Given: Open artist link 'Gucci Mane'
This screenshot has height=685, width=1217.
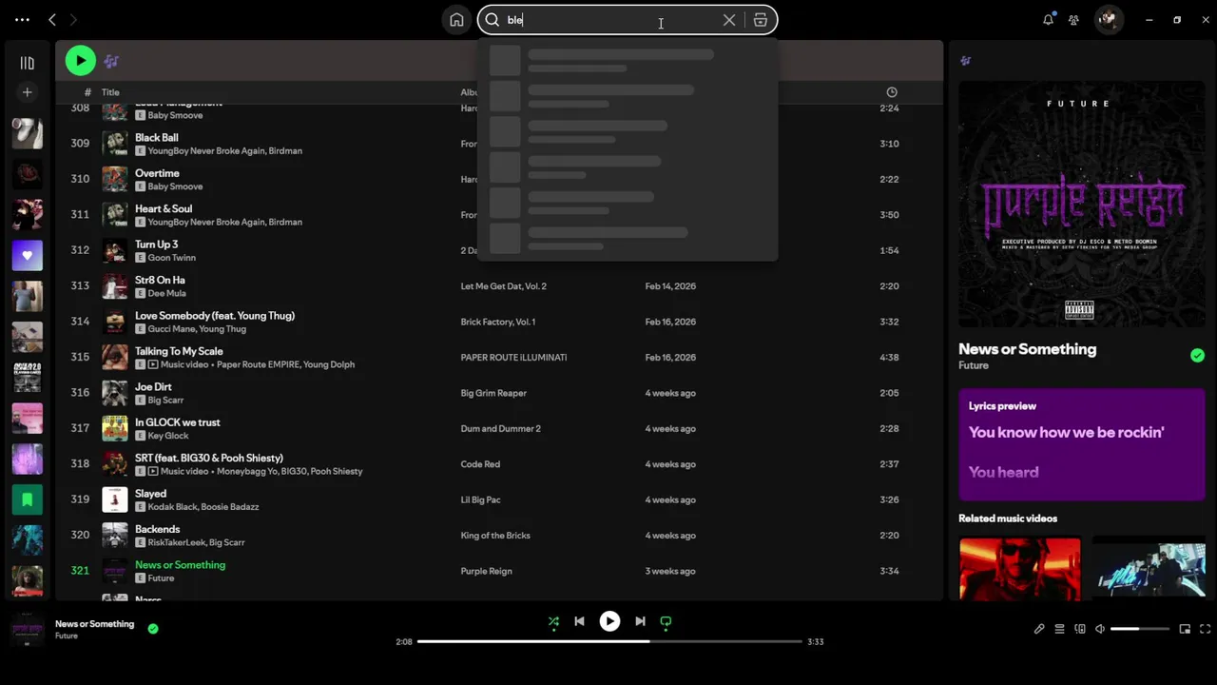Looking at the screenshot, I should (171, 329).
